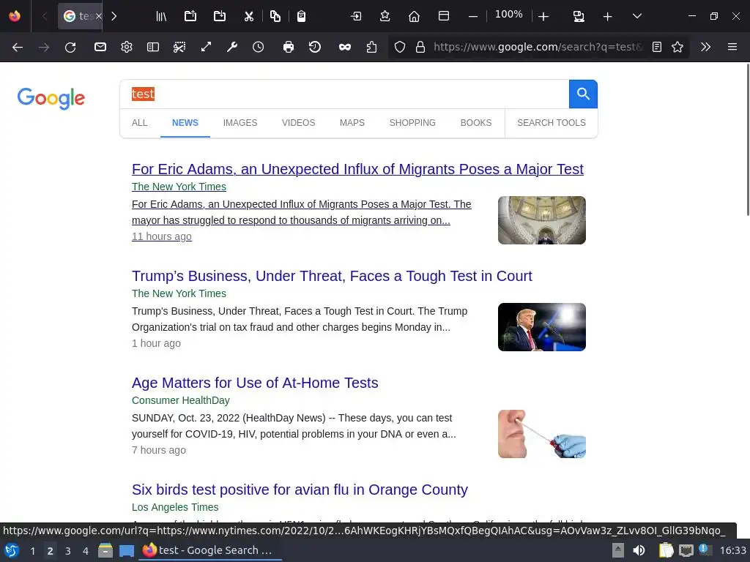This screenshot has width=750, height=562.
Task: Open Trump's Business Tough Test headline
Action: pyautogui.click(x=332, y=276)
